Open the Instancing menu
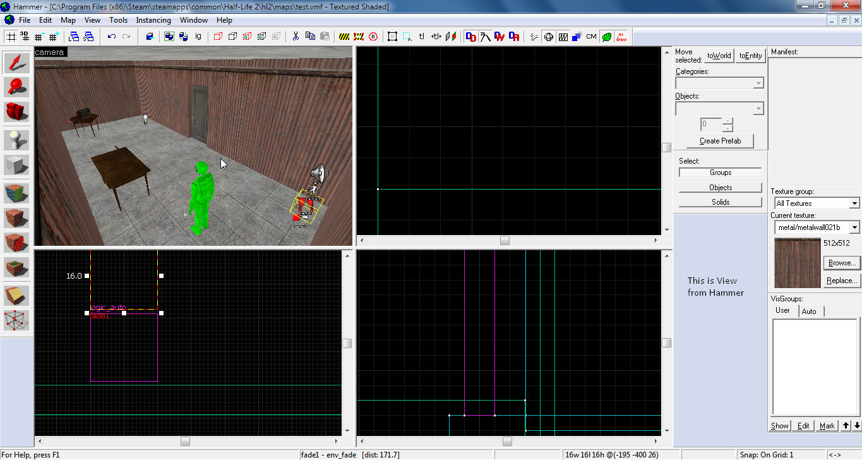The height and width of the screenshot is (460, 862). click(x=153, y=20)
